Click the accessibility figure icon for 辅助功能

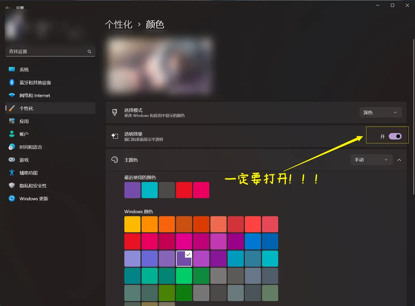pyautogui.click(x=12, y=173)
